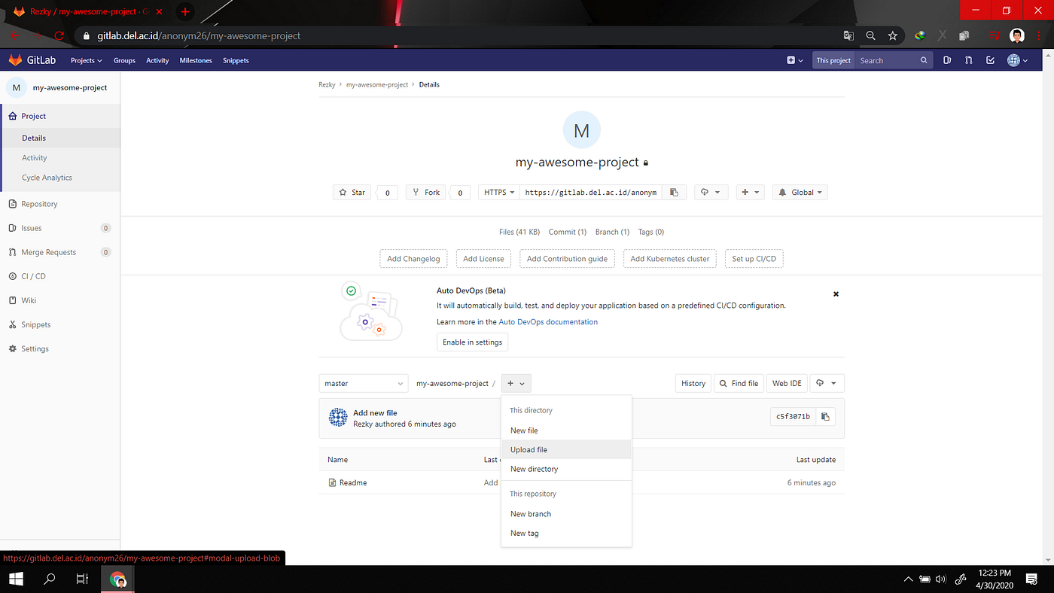Screen dimensions: 1054x593
Task: Select New tag from the menu
Action: pyautogui.click(x=566, y=533)
